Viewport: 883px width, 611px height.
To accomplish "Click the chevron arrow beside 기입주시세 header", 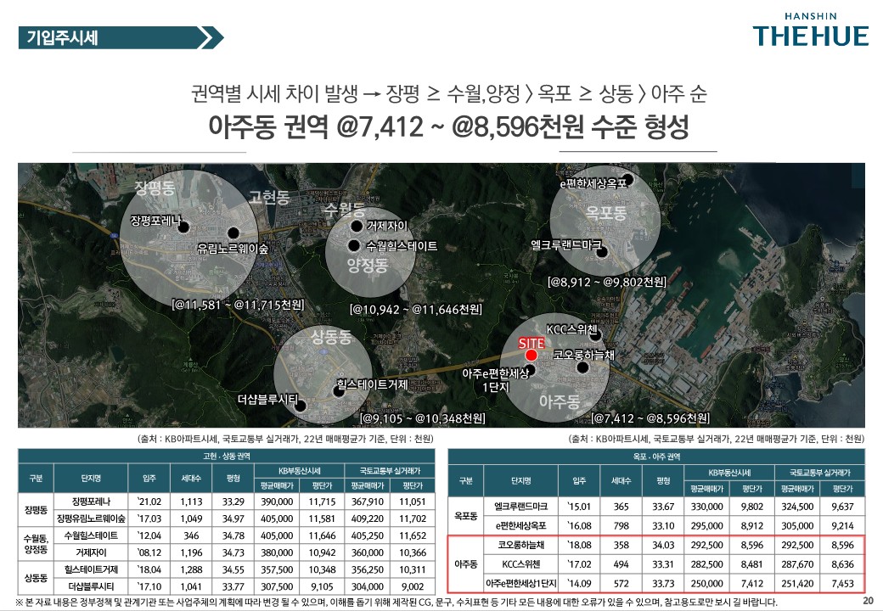I will pyautogui.click(x=211, y=38).
